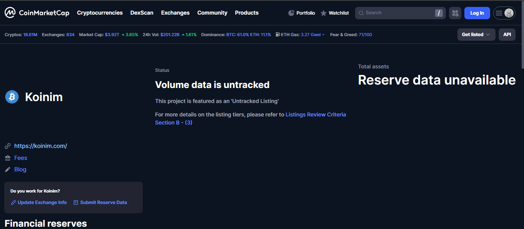Open the hamburger menu with avatar
This screenshot has height=229, width=524.
[x=504, y=13]
